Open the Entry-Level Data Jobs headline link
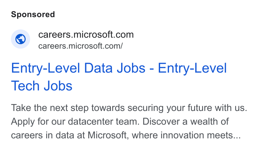The image size is (260, 150). pos(119,77)
